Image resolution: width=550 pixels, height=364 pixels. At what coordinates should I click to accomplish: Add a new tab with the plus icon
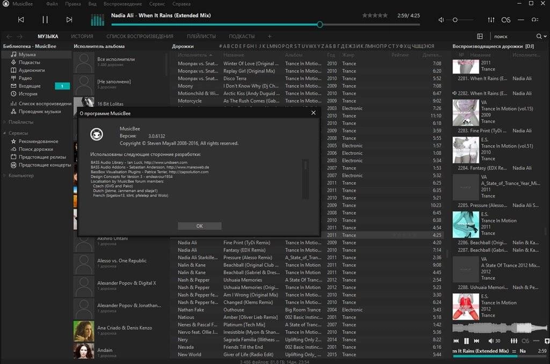[x=270, y=36]
